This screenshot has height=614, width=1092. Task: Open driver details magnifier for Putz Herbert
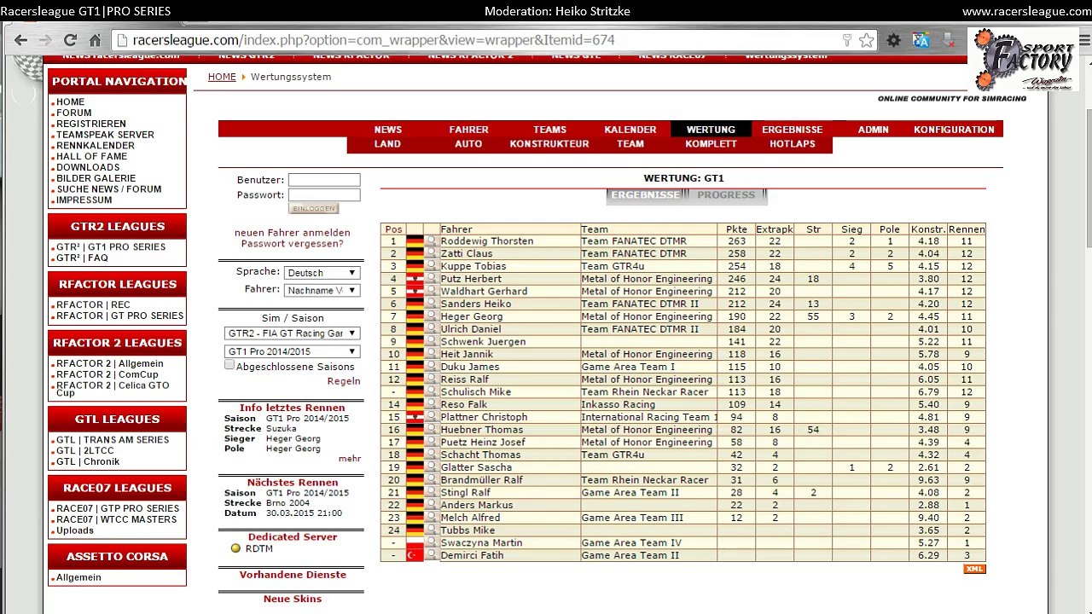[431, 279]
